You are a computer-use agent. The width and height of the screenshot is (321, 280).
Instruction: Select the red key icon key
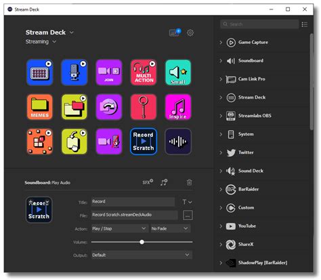pos(144,107)
